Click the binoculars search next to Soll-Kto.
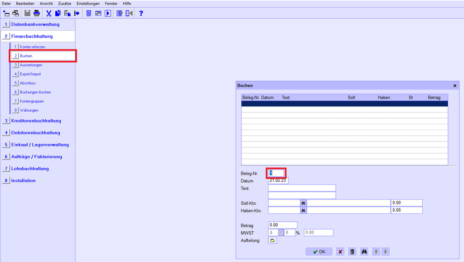This screenshot has width=464, height=262. 303,203
